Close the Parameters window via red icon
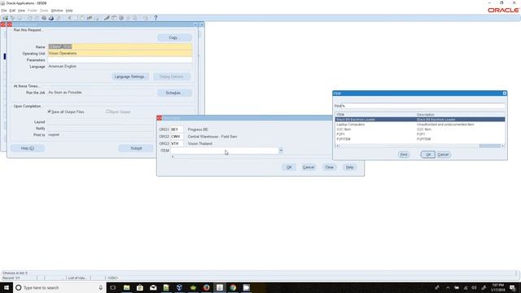The height and width of the screenshot is (293, 521). click(160, 118)
